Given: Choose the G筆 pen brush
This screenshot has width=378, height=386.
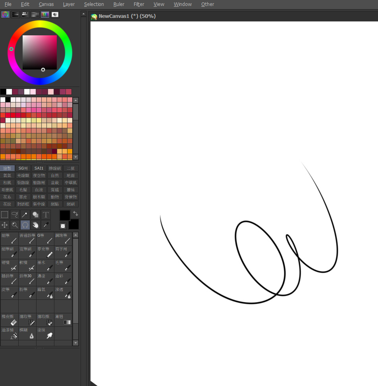Looking at the screenshot, I should pos(45,239).
